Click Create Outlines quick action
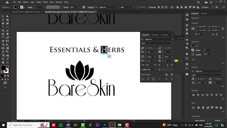 [200, 120]
